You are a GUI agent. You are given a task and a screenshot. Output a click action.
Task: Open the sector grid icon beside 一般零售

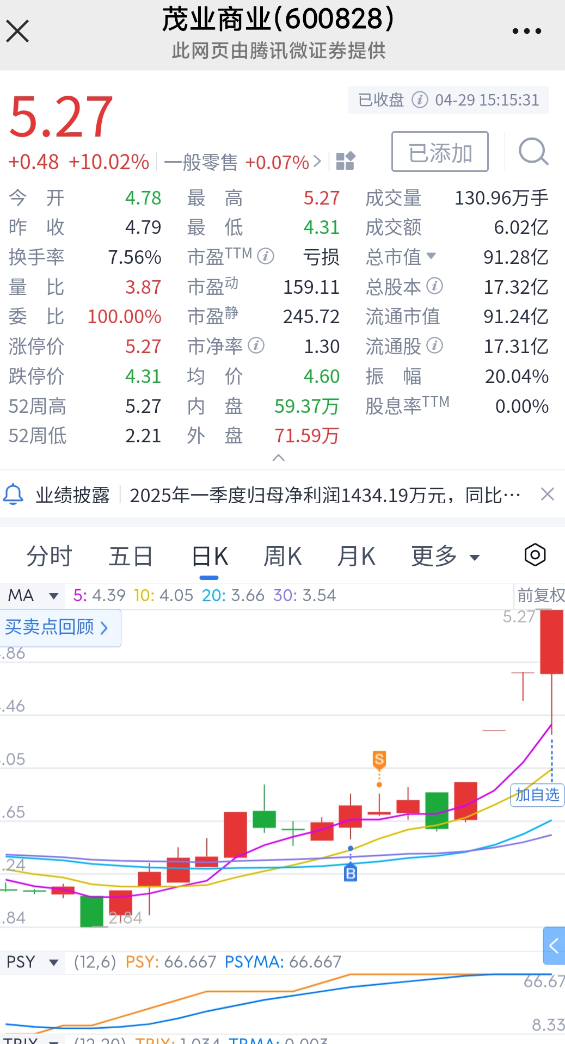tap(346, 161)
